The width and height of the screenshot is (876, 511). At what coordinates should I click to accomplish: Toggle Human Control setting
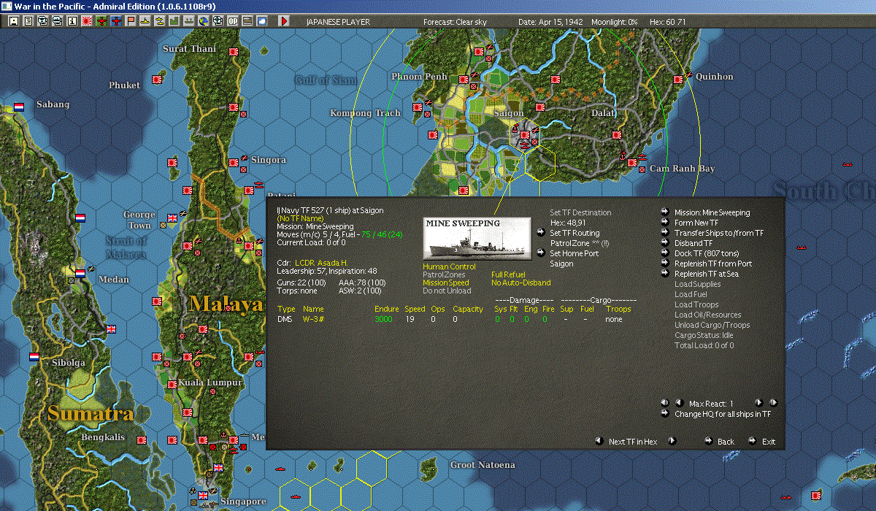(x=449, y=266)
